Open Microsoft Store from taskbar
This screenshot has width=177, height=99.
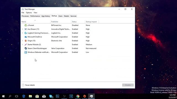point(37,96)
